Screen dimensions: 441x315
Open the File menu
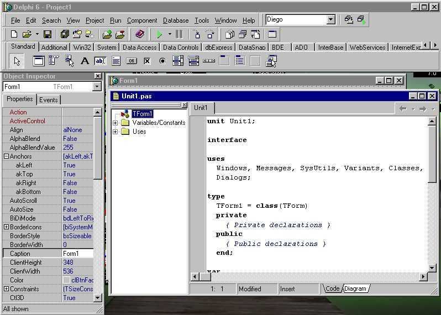(15, 20)
